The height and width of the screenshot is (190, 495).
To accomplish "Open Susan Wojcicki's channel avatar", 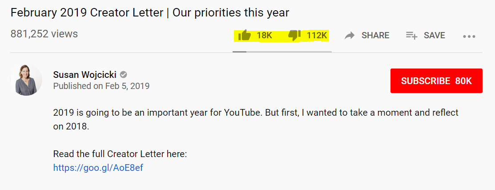I will coord(26,80).
